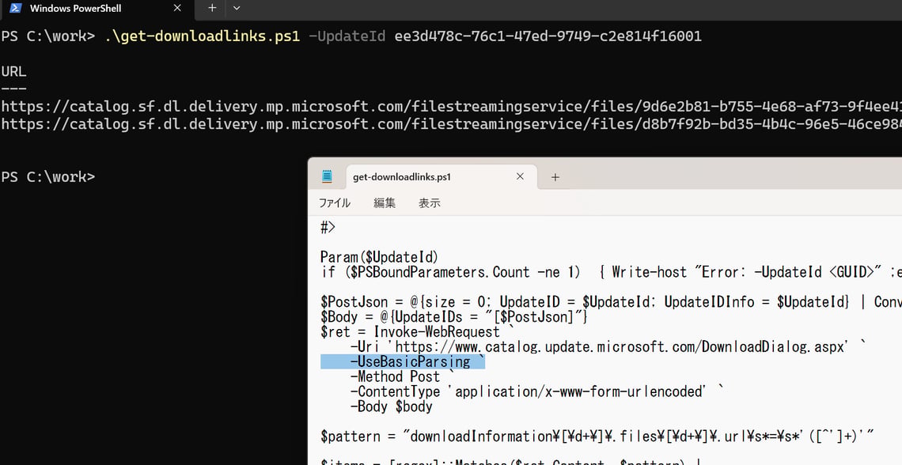Close the Windows PowerShell tab

(x=177, y=8)
